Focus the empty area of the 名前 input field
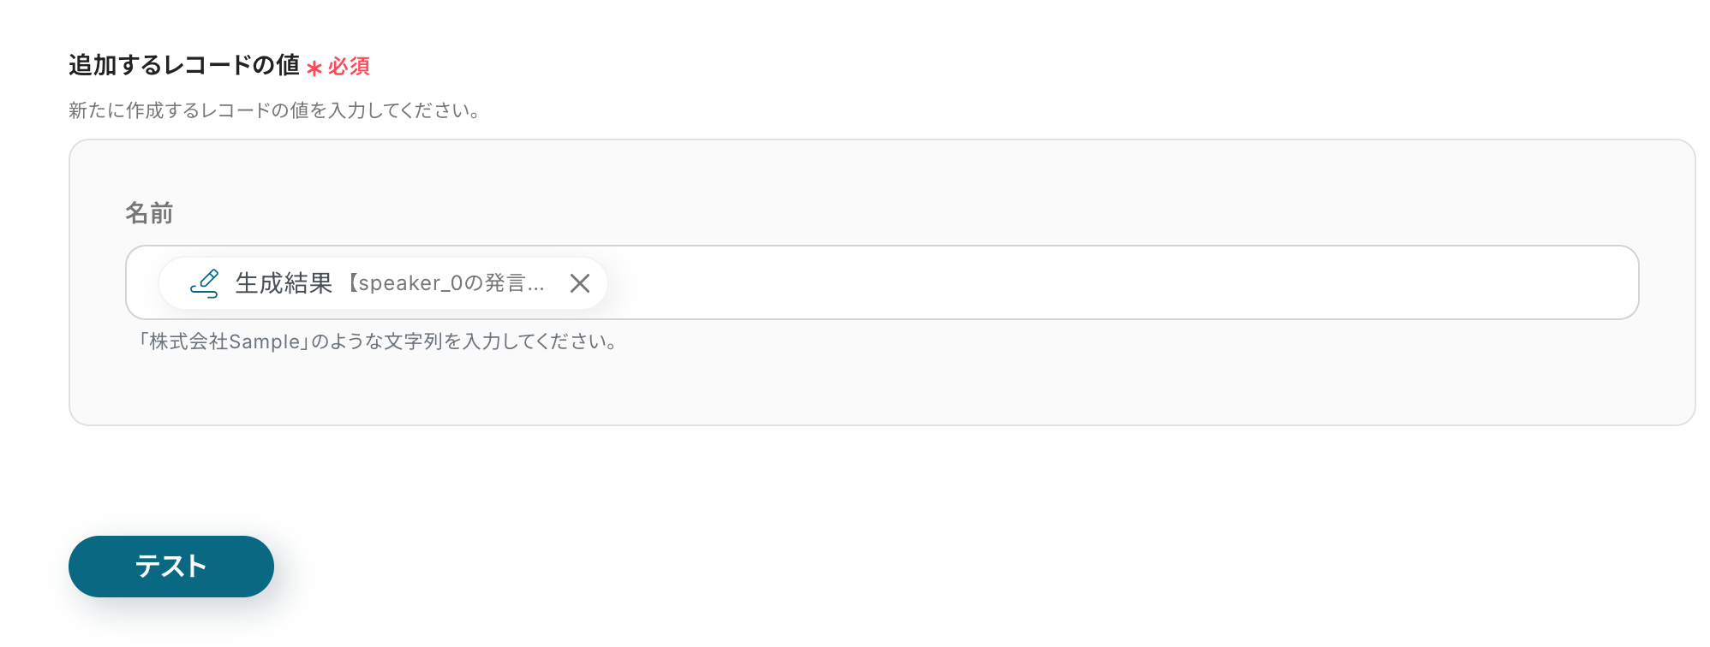1710x647 pixels. click(1114, 282)
